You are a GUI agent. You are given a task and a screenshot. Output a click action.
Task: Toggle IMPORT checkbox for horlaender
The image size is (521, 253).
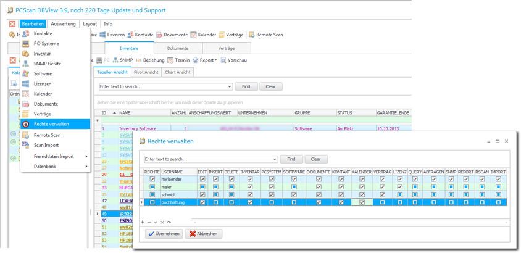click(x=498, y=179)
